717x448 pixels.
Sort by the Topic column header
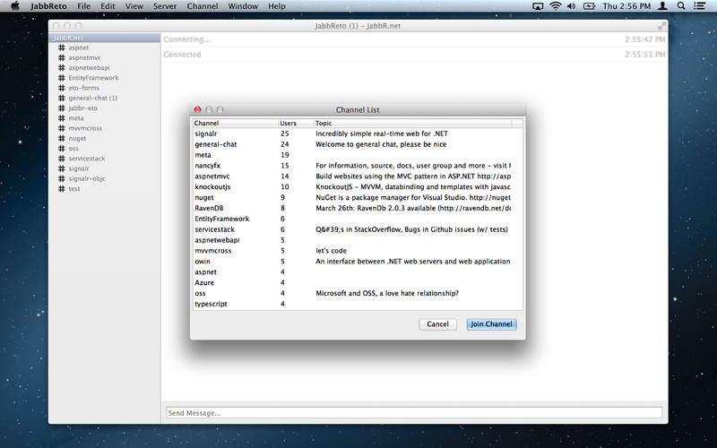[x=412, y=123]
